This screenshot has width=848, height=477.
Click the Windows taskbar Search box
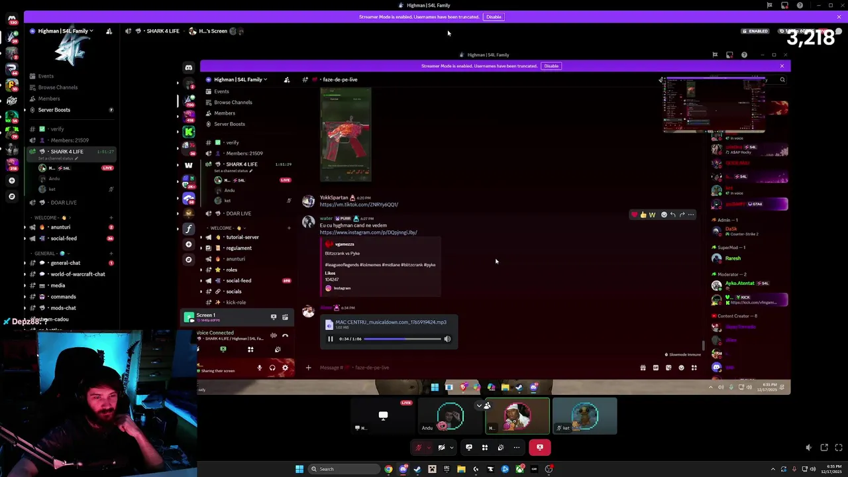[x=343, y=469]
